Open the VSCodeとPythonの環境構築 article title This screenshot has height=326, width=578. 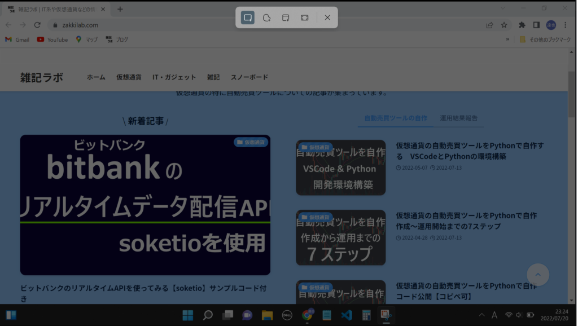470,151
